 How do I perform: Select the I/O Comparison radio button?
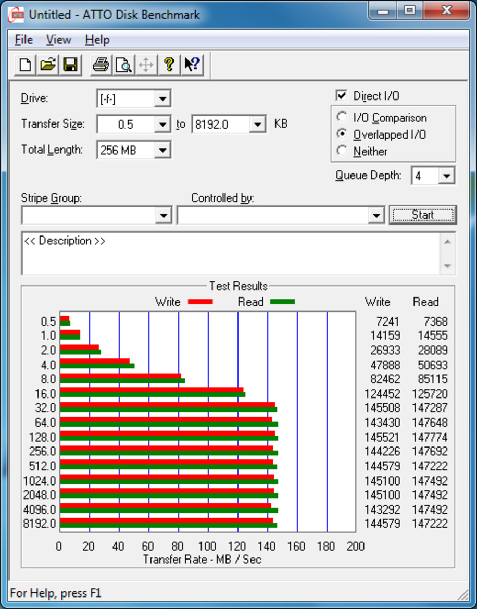(x=342, y=117)
